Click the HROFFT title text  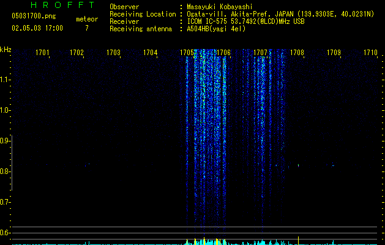62,5
